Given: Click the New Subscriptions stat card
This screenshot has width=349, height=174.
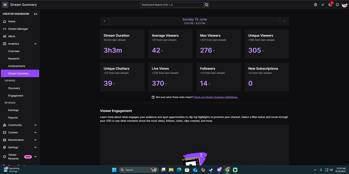Looking at the screenshot, I should [x=267, y=77].
